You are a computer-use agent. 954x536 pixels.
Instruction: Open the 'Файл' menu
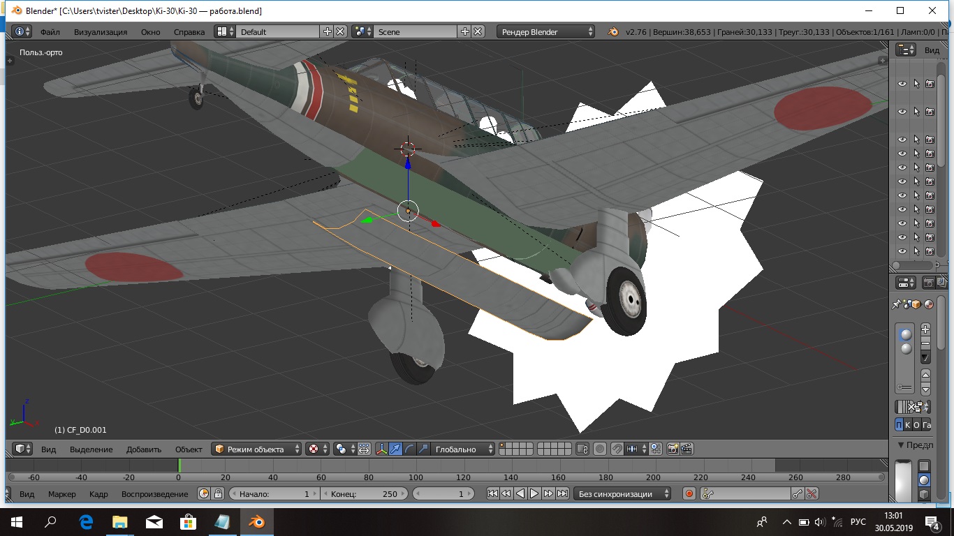(x=50, y=32)
